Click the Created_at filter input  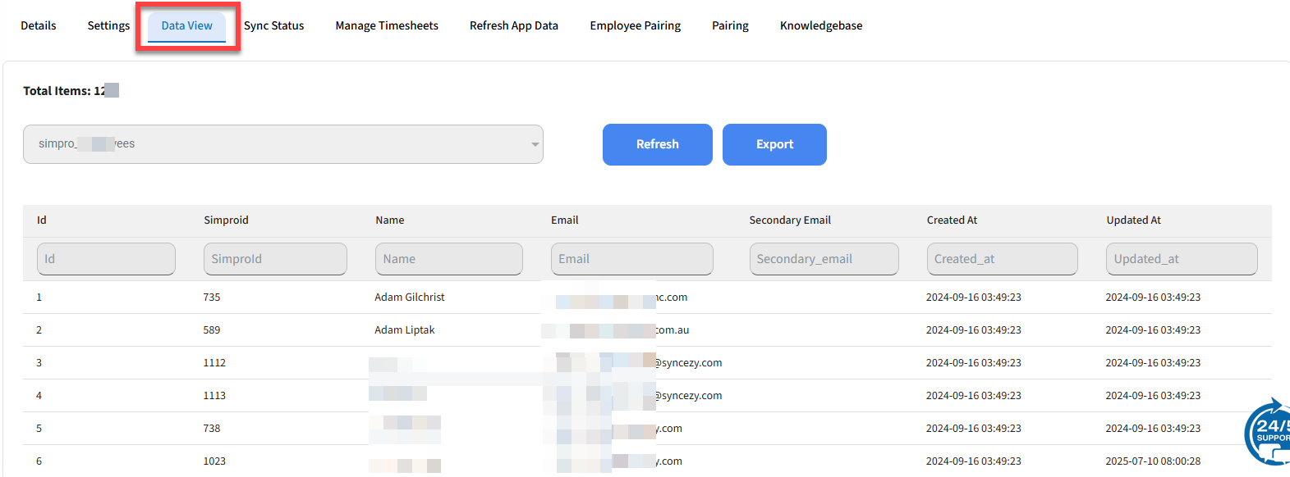coord(1003,259)
